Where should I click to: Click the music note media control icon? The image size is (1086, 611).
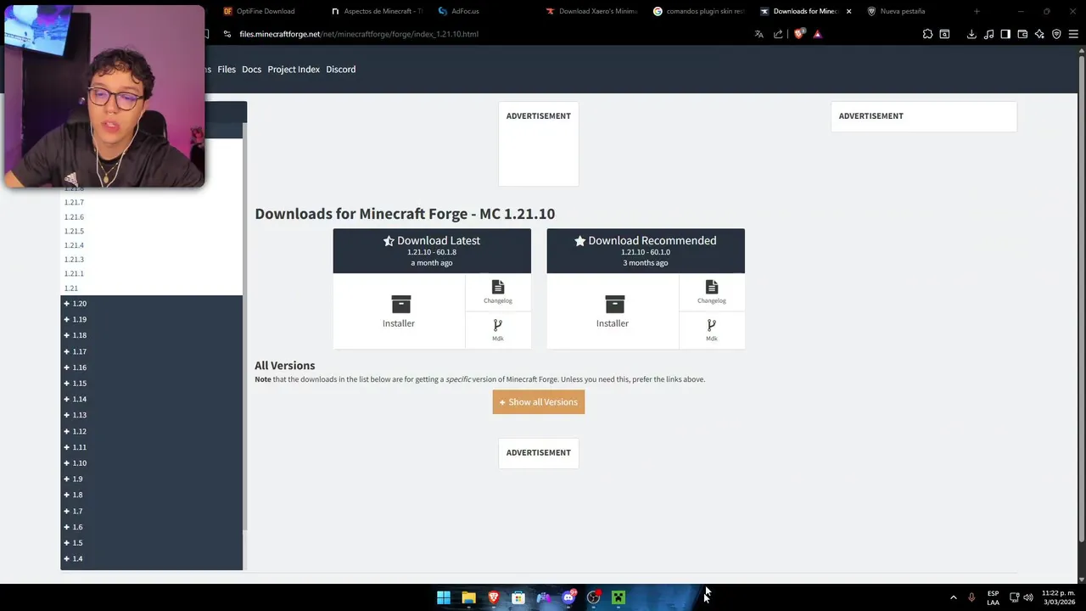click(988, 34)
